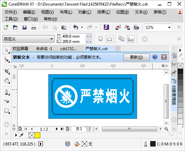Viewport: 185px width, 151px height.
Task: Open the 文件(F) menu
Action: (x=11, y=12)
